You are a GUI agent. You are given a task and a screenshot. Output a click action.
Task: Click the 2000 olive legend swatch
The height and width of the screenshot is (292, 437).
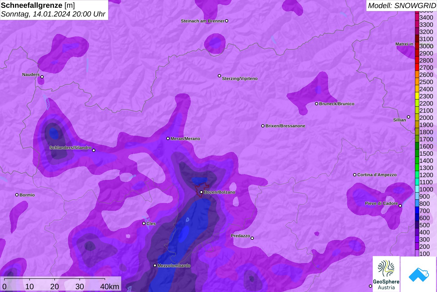click(x=417, y=118)
